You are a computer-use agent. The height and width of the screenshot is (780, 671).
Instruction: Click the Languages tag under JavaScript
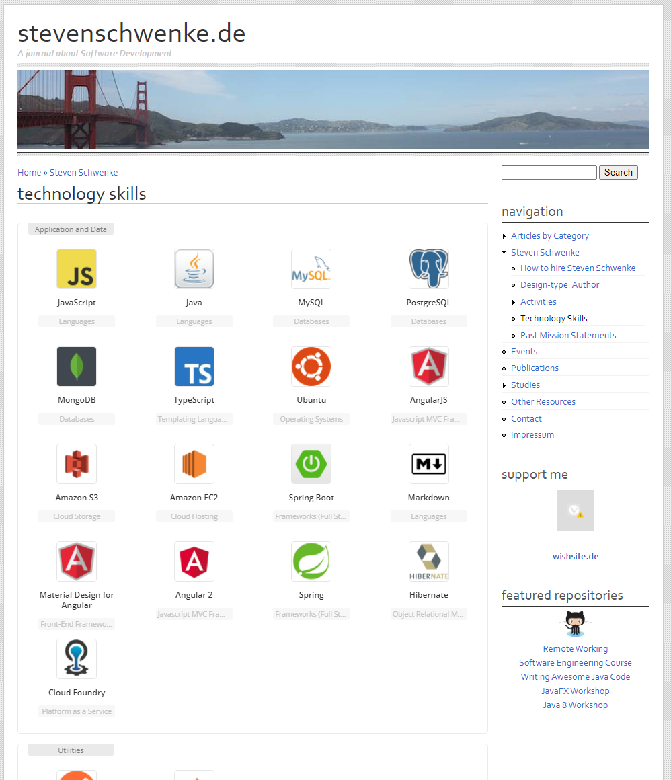pyautogui.click(x=77, y=321)
